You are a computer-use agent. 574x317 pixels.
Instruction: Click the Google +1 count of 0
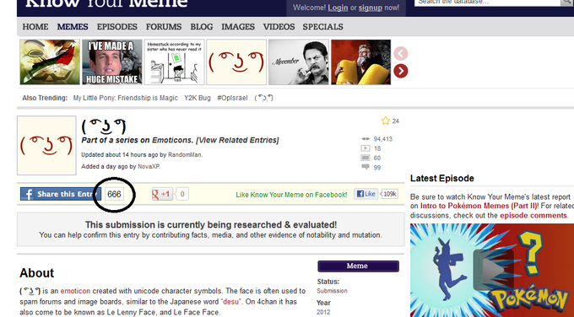coord(182,194)
